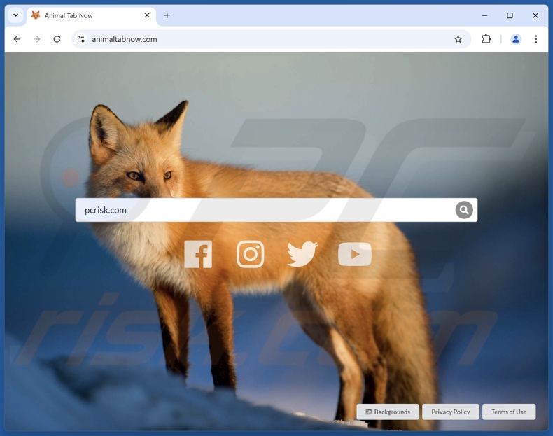Viewport: 553px width, 436px height.
Task: Click the address bar showing animaltabnow.com
Action: click(x=271, y=39)
